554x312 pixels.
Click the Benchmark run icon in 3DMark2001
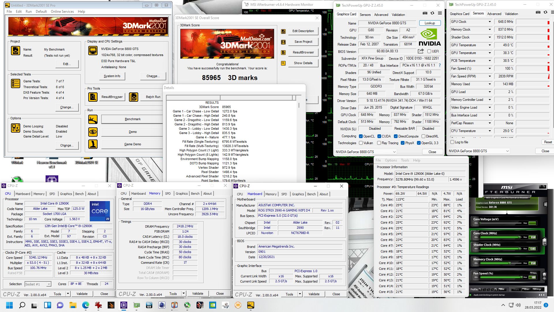pyautogui.click(x=93, y=119)
